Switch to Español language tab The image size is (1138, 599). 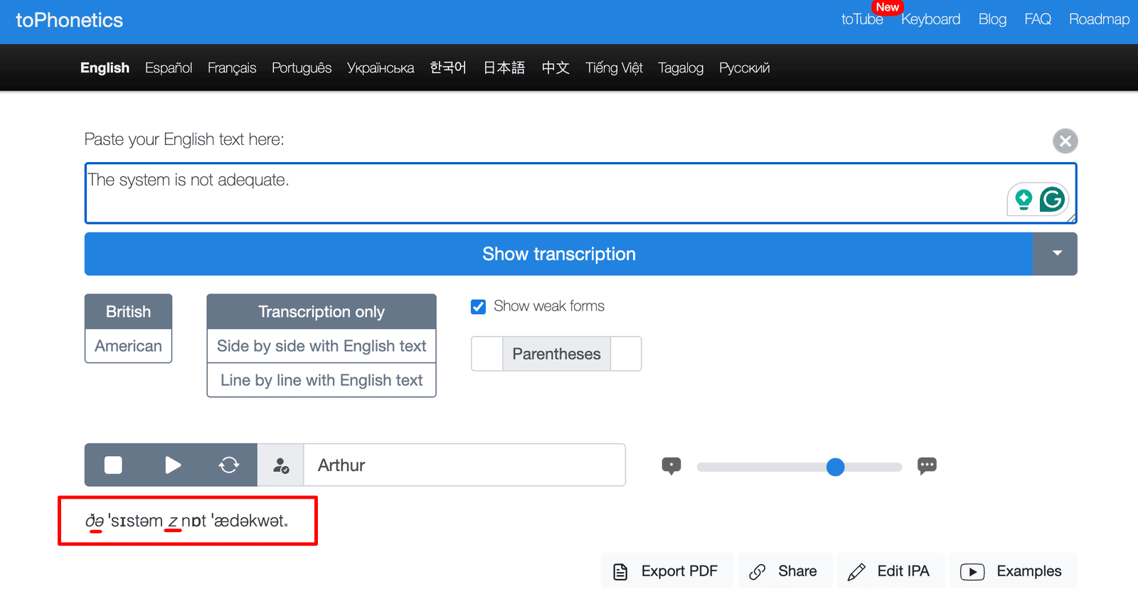(169, 68)
